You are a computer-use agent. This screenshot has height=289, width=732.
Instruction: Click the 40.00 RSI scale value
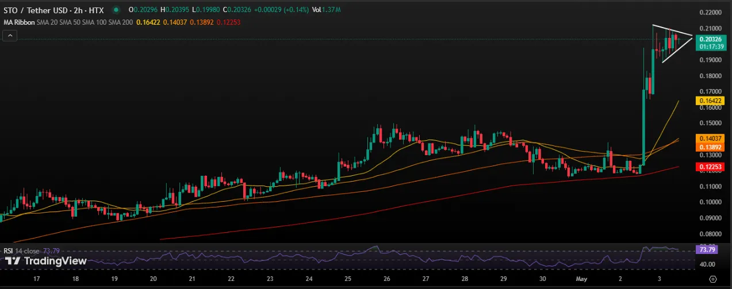pyautogui.click(x=707, y=264)
